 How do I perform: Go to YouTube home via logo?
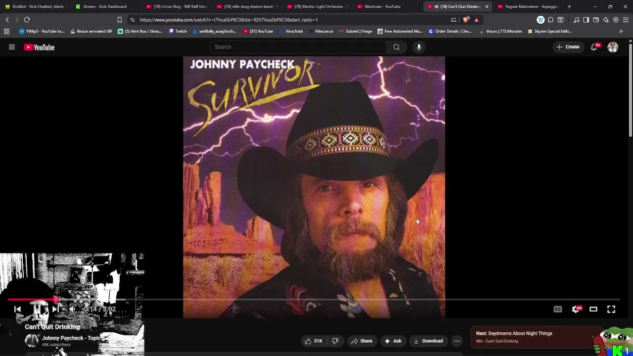39,47
